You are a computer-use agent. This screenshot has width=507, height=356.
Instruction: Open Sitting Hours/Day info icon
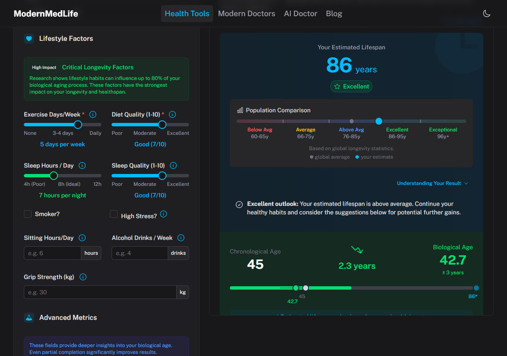point(83,238)
